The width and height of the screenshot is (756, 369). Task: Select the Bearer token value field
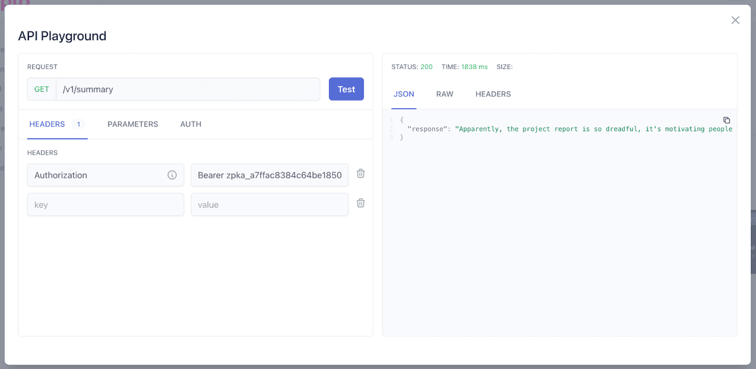coord(269,175)
